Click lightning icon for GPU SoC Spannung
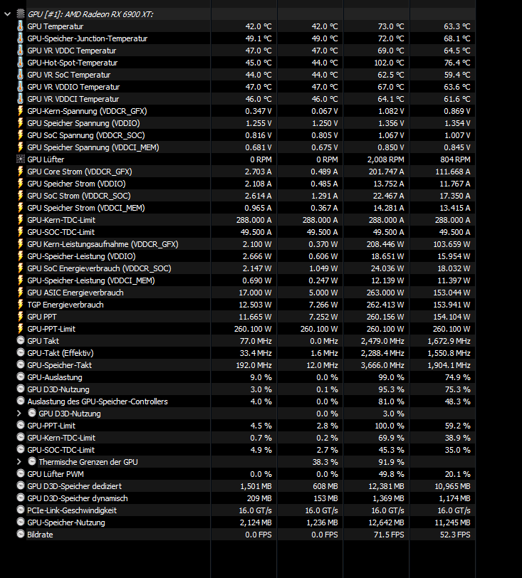 21,135
